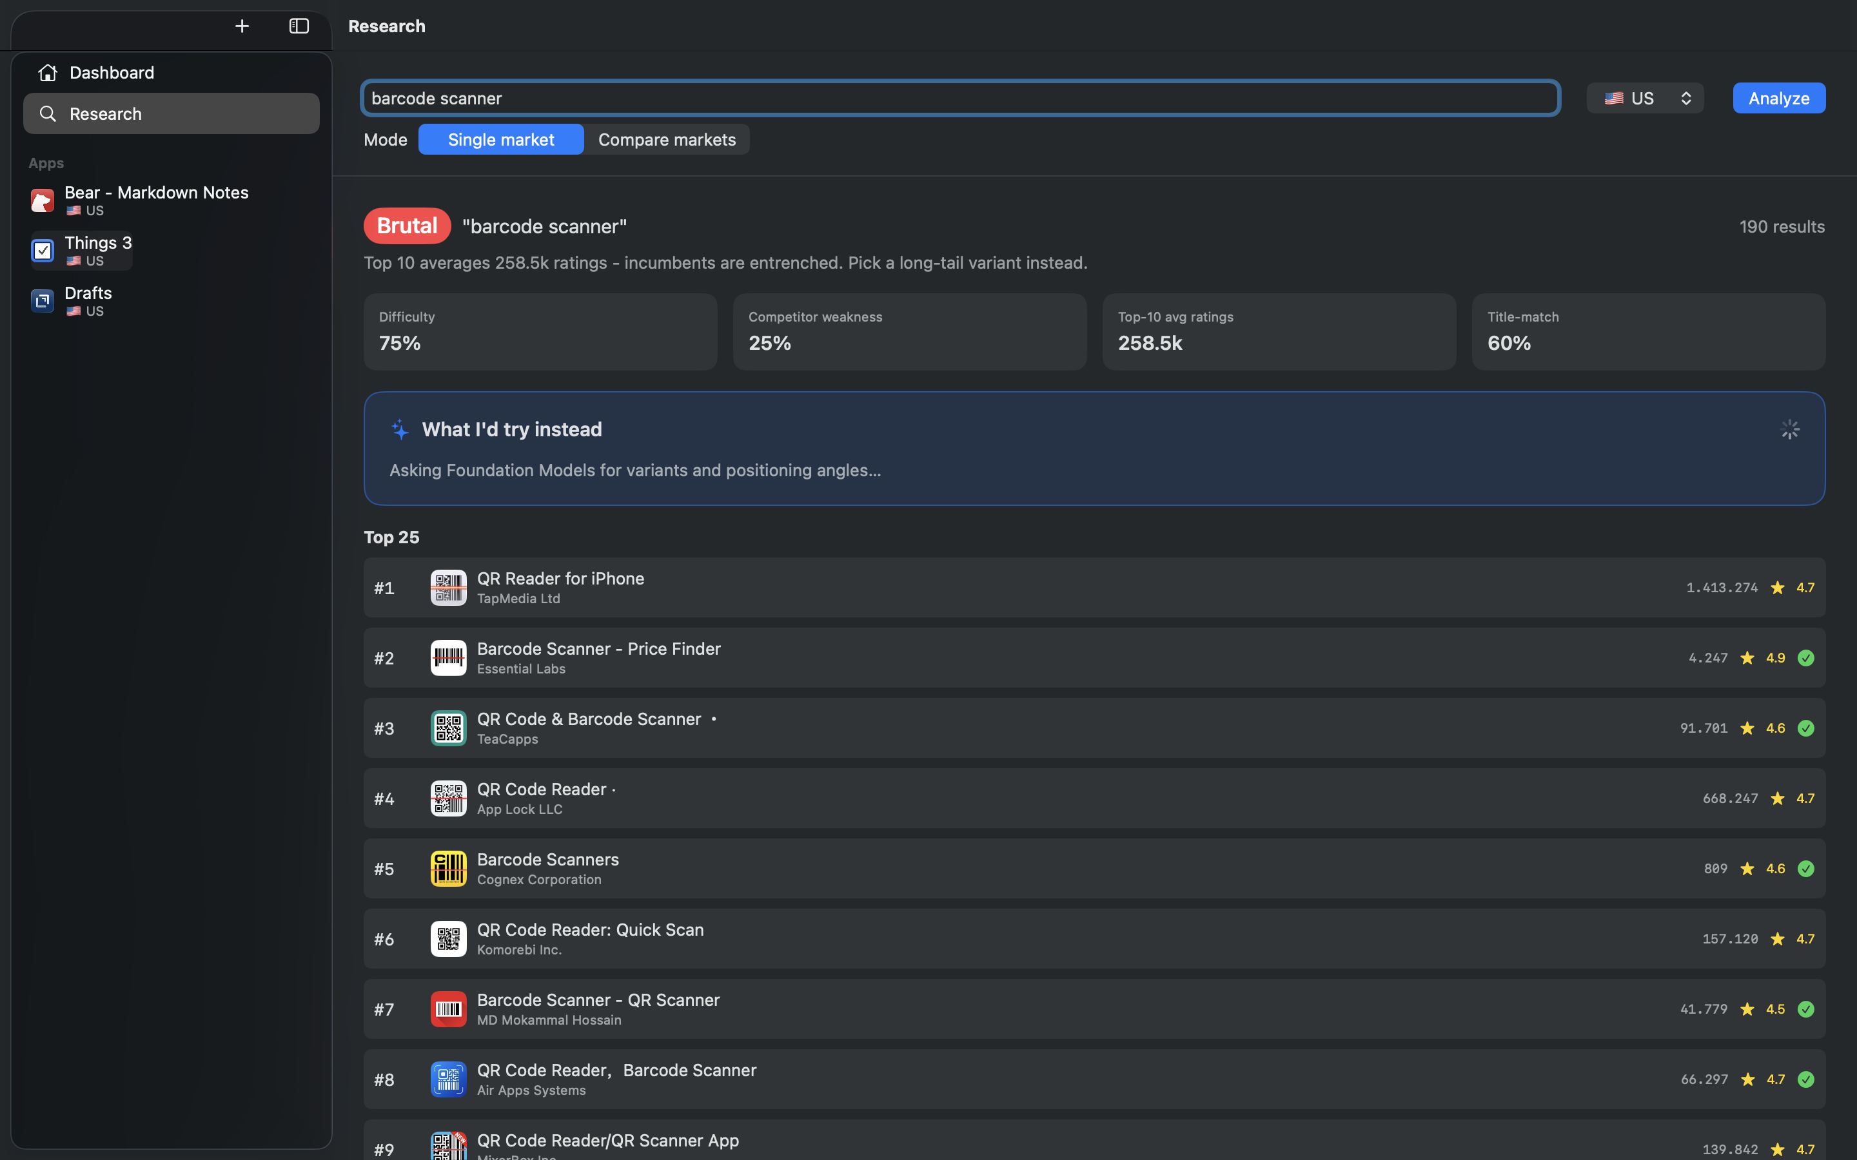Click Komorebi Quick Scan app icon
1857x1160 pixels.
(448, 939)
